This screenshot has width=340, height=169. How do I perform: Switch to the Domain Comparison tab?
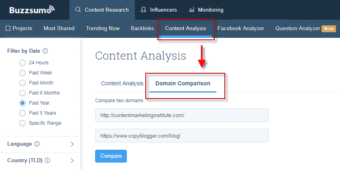click(183, 83)
